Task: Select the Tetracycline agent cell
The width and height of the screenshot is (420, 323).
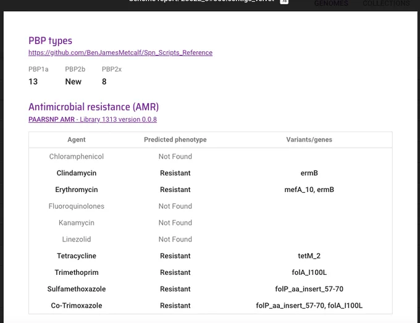Action: coord(77,256)
